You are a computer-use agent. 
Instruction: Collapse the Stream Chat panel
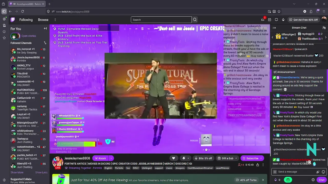274,28
